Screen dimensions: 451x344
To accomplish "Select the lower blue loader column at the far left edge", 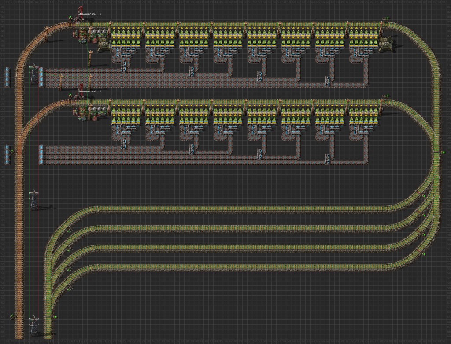I will 7,154.
